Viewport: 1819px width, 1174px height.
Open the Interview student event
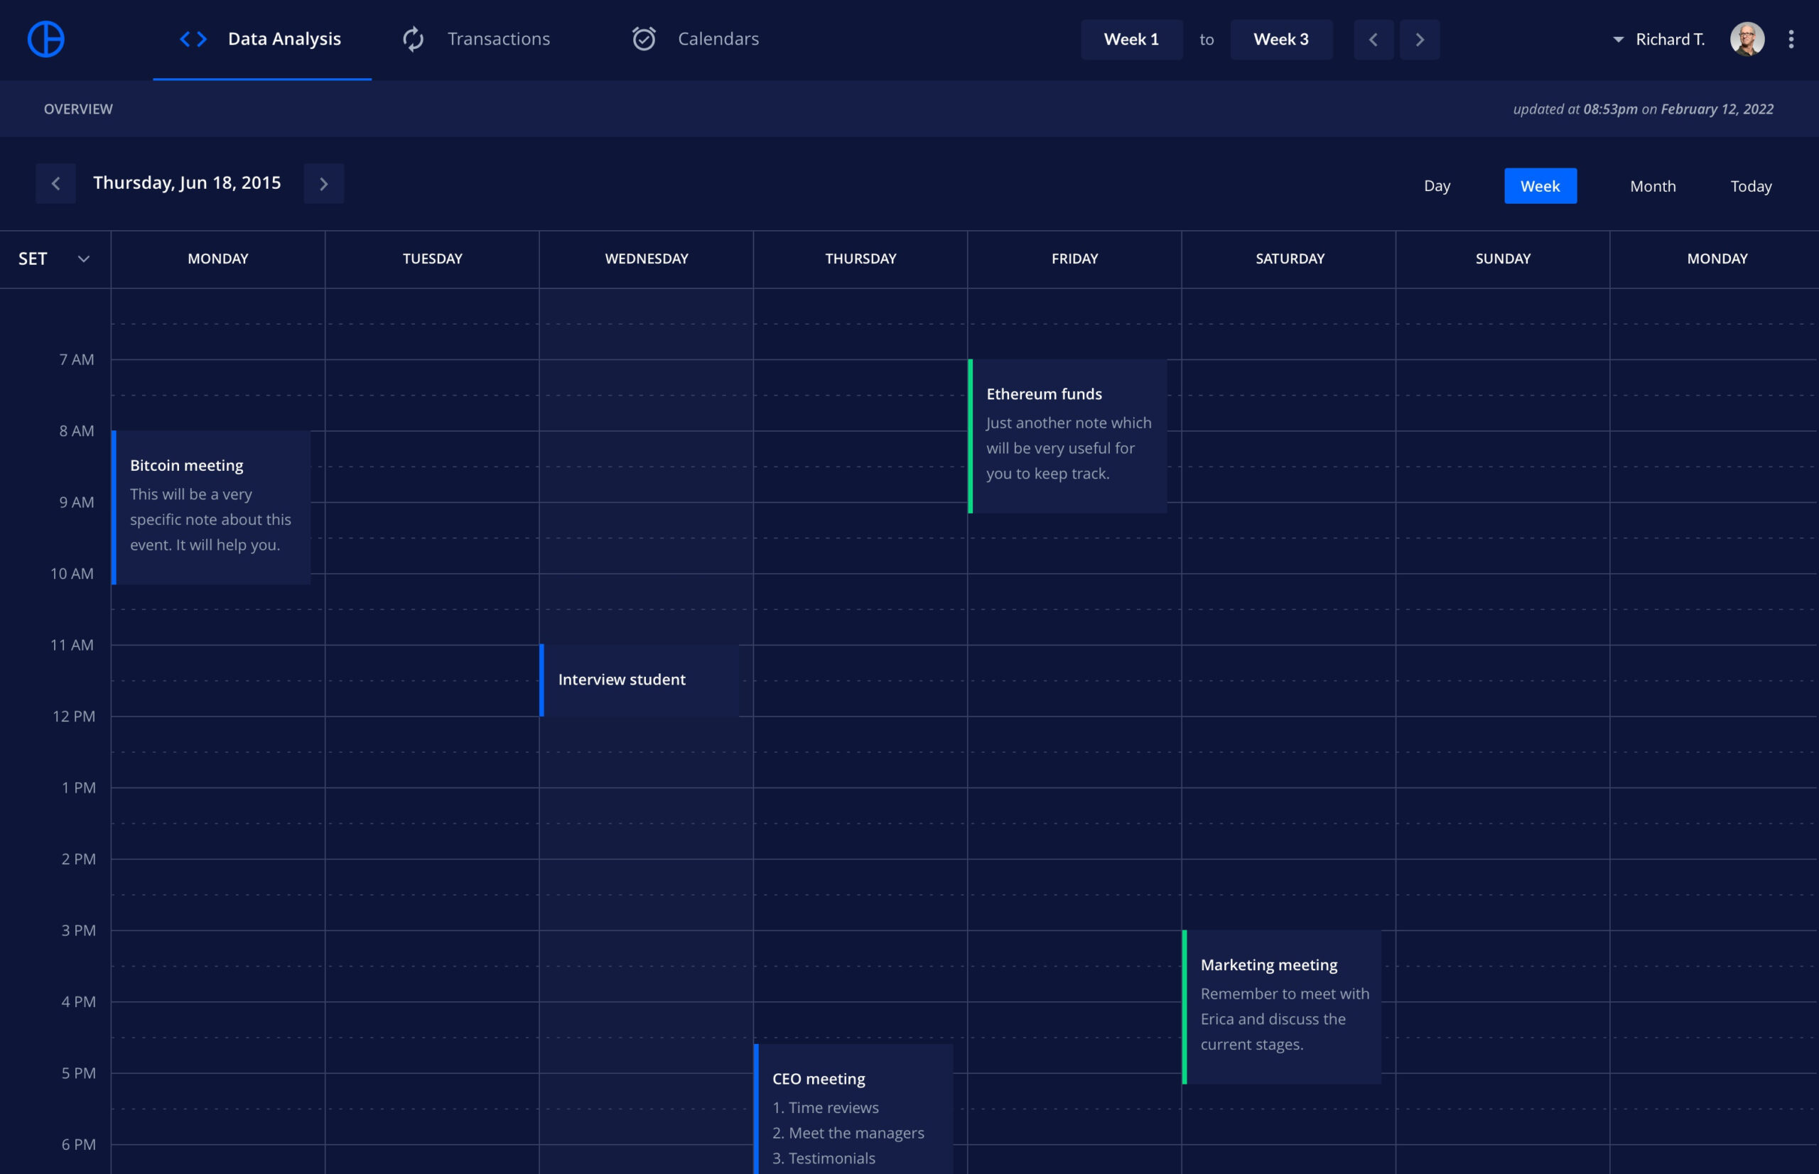(x=640, y=680)
